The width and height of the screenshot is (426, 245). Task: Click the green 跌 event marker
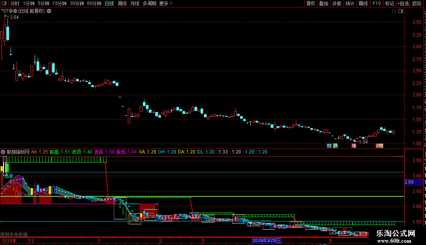pyautogui.click(x=336, y=146)
